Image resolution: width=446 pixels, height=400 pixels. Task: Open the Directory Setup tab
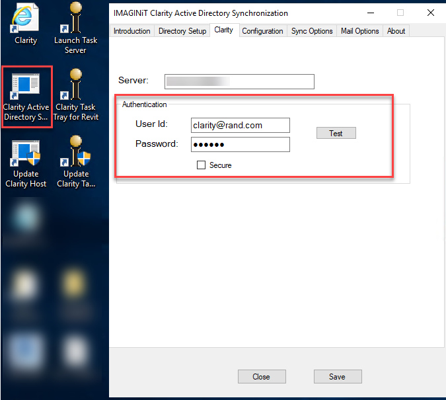(x=182, y=31)
